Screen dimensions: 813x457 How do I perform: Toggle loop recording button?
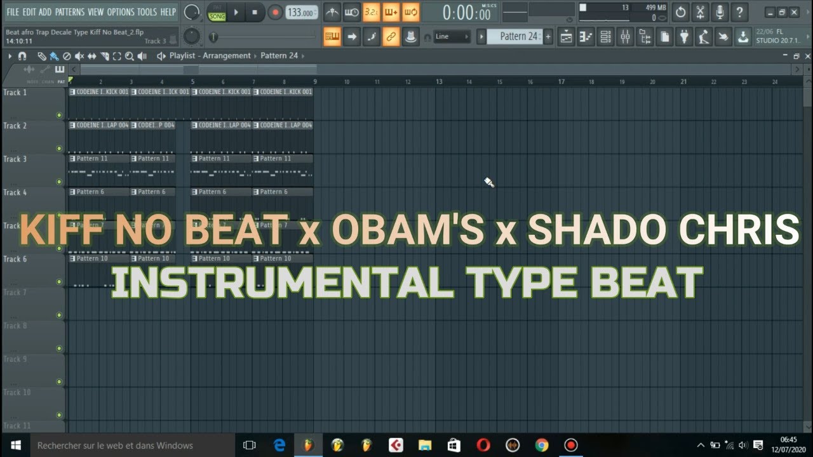(x=410, y=12)
